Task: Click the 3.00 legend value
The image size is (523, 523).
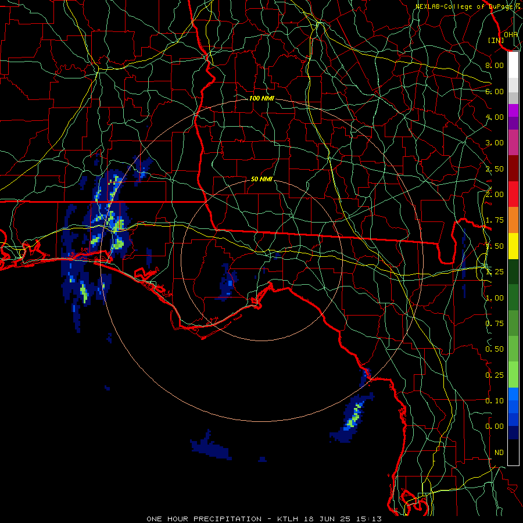Action: tap(495, 143)
